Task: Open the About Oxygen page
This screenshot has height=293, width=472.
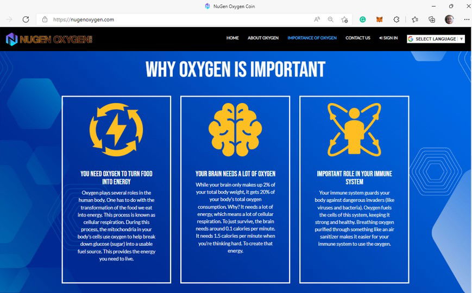Action: click(263, 38)
